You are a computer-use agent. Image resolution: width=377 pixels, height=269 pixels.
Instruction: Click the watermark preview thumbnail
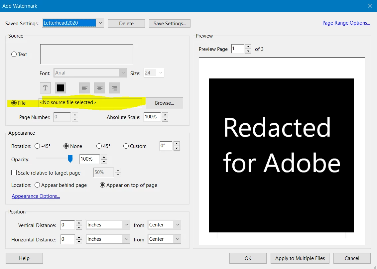[282, 151]
